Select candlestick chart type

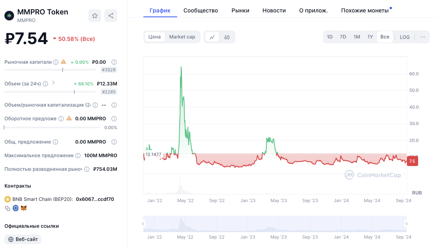227,37
